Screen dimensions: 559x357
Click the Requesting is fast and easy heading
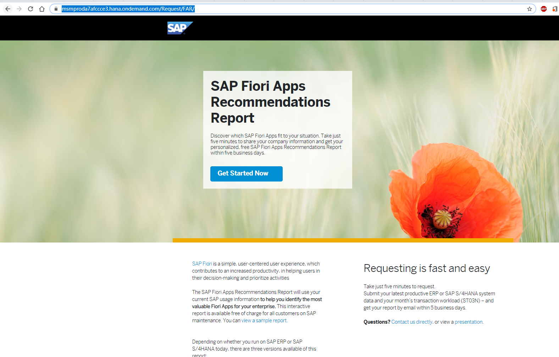(427, 268)
